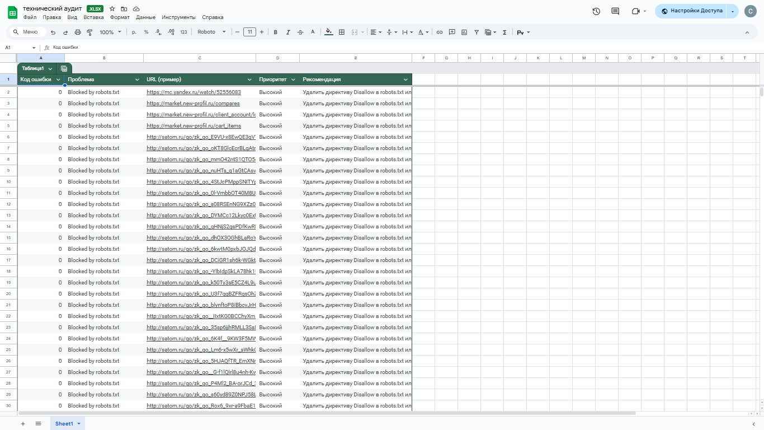
Task: Open the Формат menu
Action: point(120,17)
